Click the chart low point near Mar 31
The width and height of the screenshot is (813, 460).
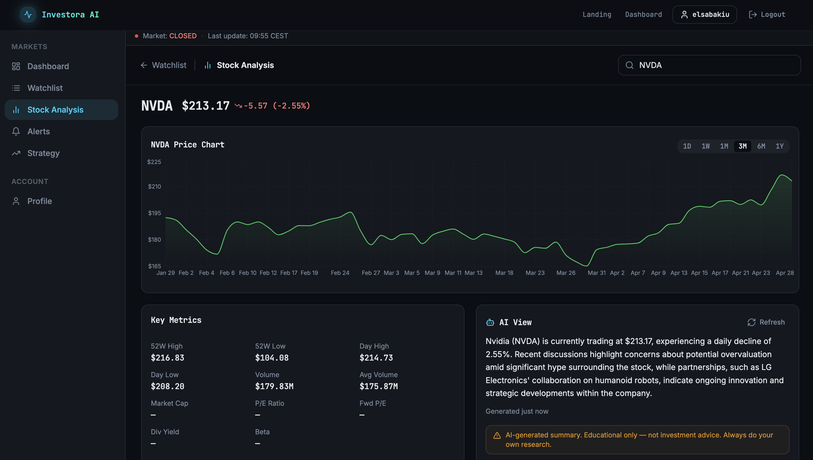[x=586, y=265]
